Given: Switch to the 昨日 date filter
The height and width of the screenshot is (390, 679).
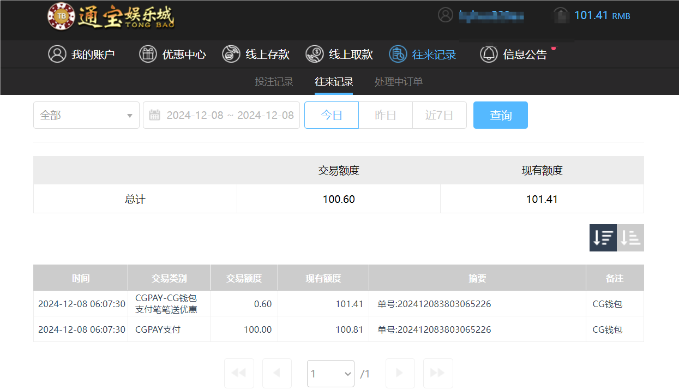Looking at the screenshot, I should (x=385, y=115).
